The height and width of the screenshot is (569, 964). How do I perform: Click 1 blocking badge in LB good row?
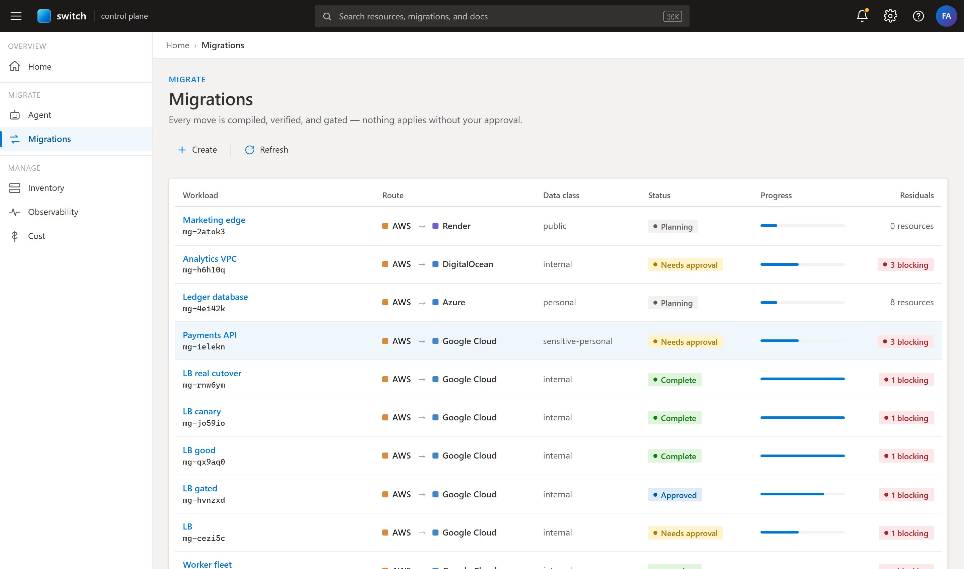[906, 456]
